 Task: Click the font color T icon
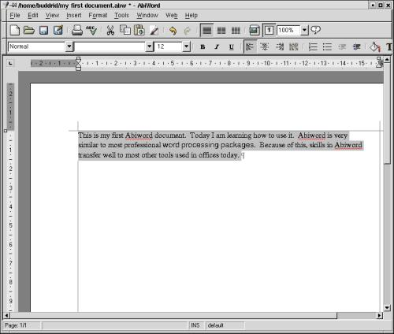(389, 46)
